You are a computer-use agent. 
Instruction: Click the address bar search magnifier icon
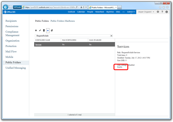[77, 7]
